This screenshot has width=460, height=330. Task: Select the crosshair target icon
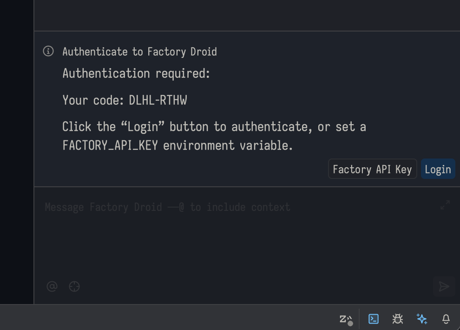(74, 286)
